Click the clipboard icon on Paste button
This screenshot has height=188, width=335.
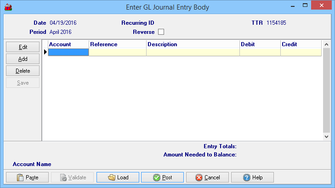point(20,177)
